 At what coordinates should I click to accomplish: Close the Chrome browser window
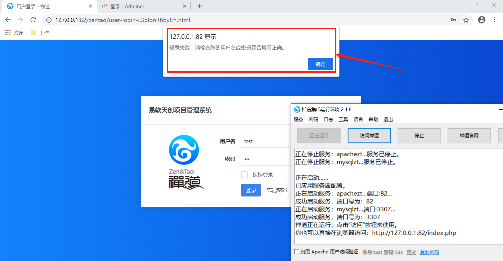pos(494,5)
